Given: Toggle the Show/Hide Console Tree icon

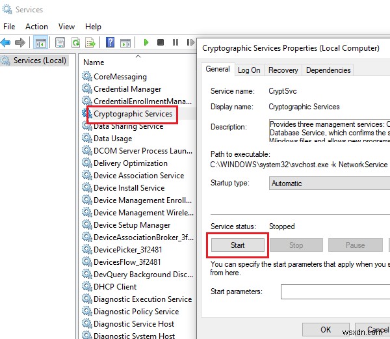Looking at the screenshot, I should coord(40,42).
